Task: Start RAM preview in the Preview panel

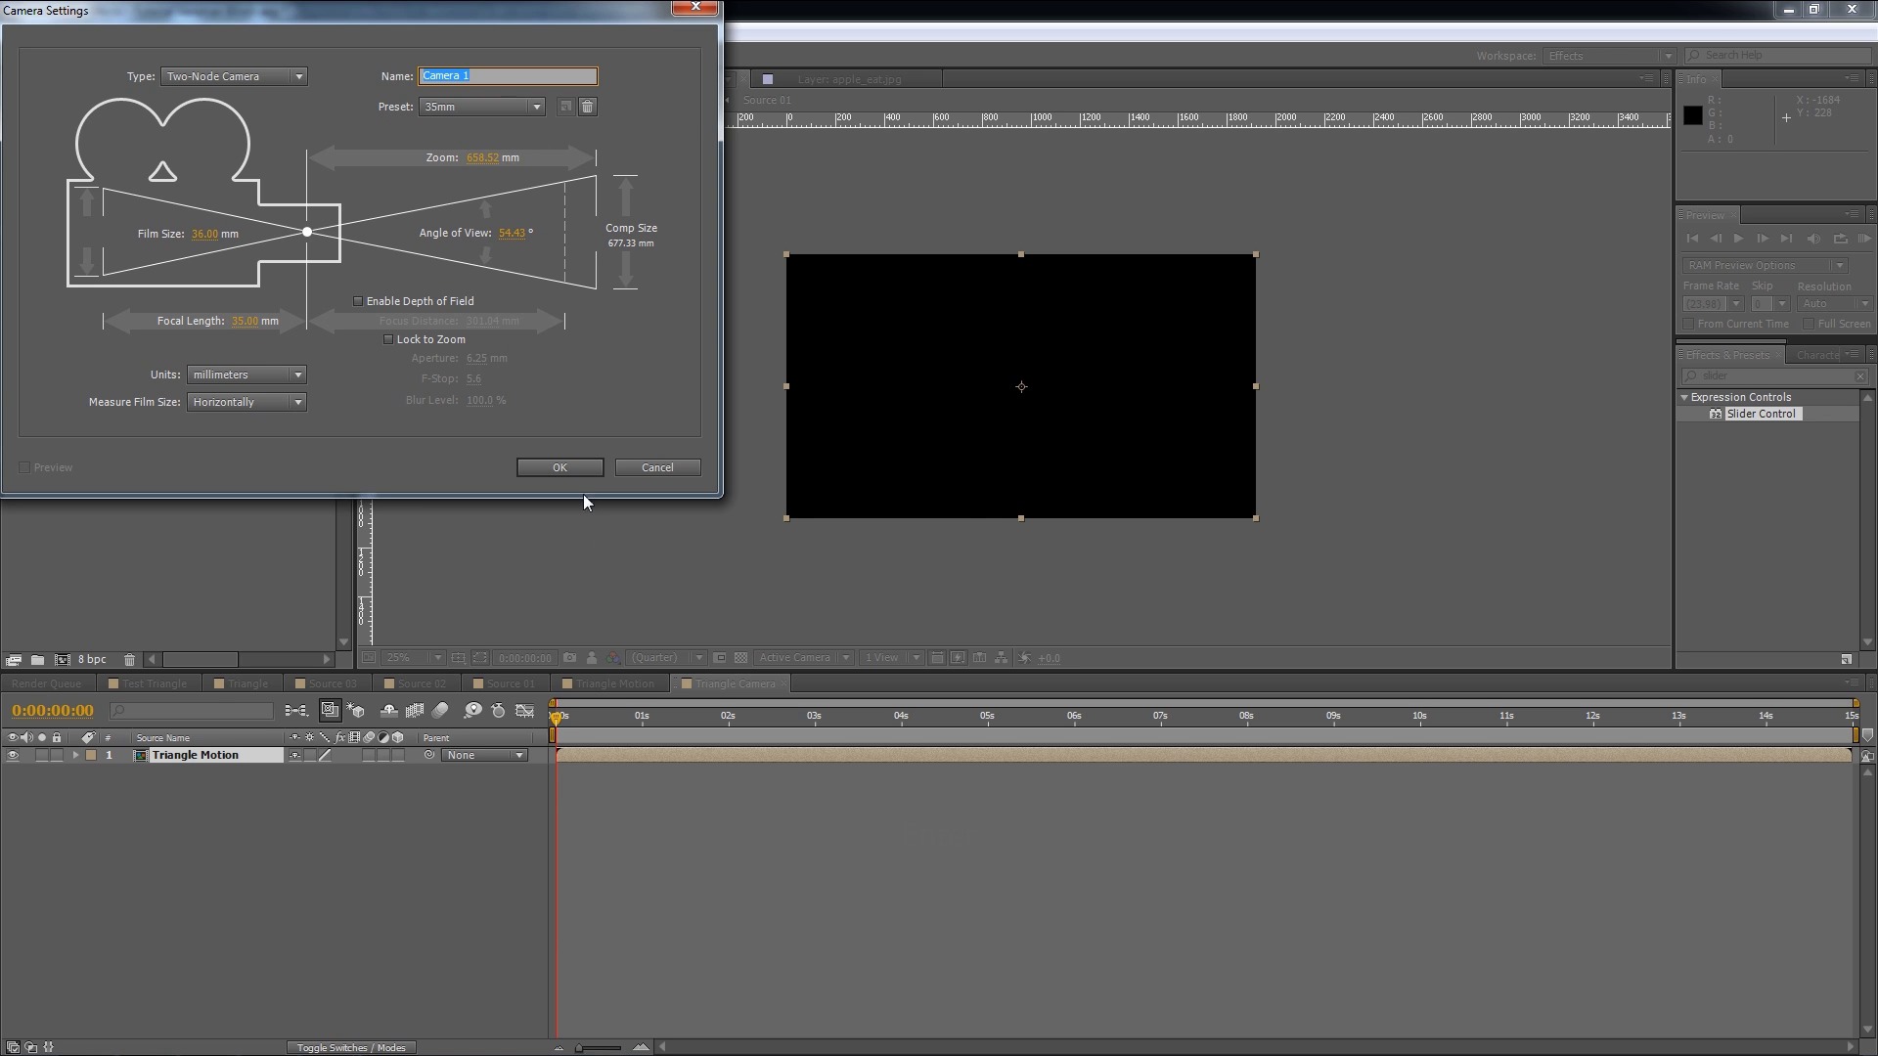Action: click(x=1864, y=239)
